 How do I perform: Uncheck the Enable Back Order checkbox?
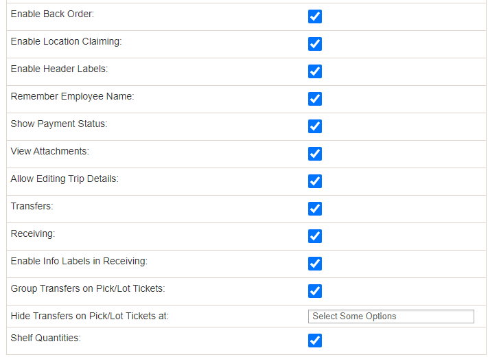click(x=314, y=16)
